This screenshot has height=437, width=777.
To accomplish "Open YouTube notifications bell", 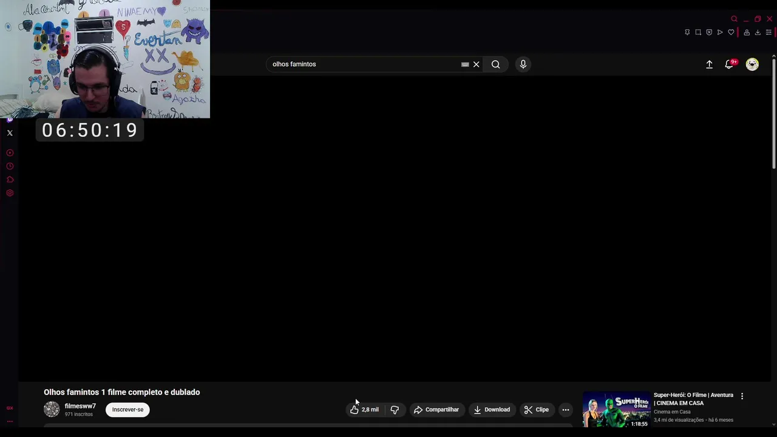I will click(x=730, y=64).
